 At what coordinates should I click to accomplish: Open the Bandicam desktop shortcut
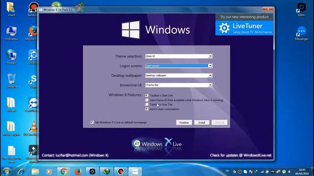pos(33,9)
